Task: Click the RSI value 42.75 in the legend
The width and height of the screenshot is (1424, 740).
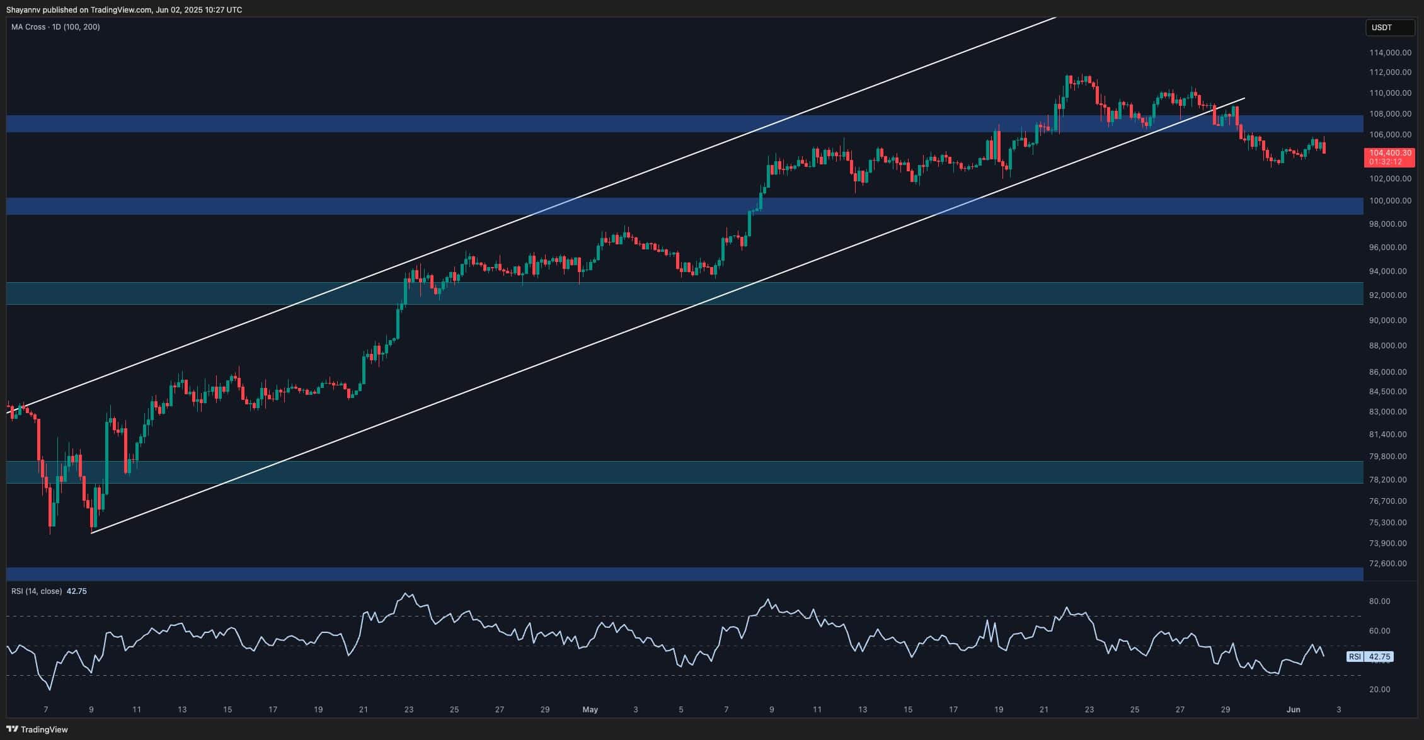Action: point(77,591)
